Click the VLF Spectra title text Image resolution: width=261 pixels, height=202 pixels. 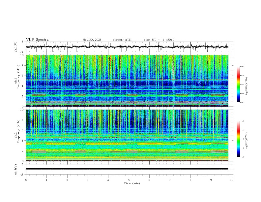37,40
